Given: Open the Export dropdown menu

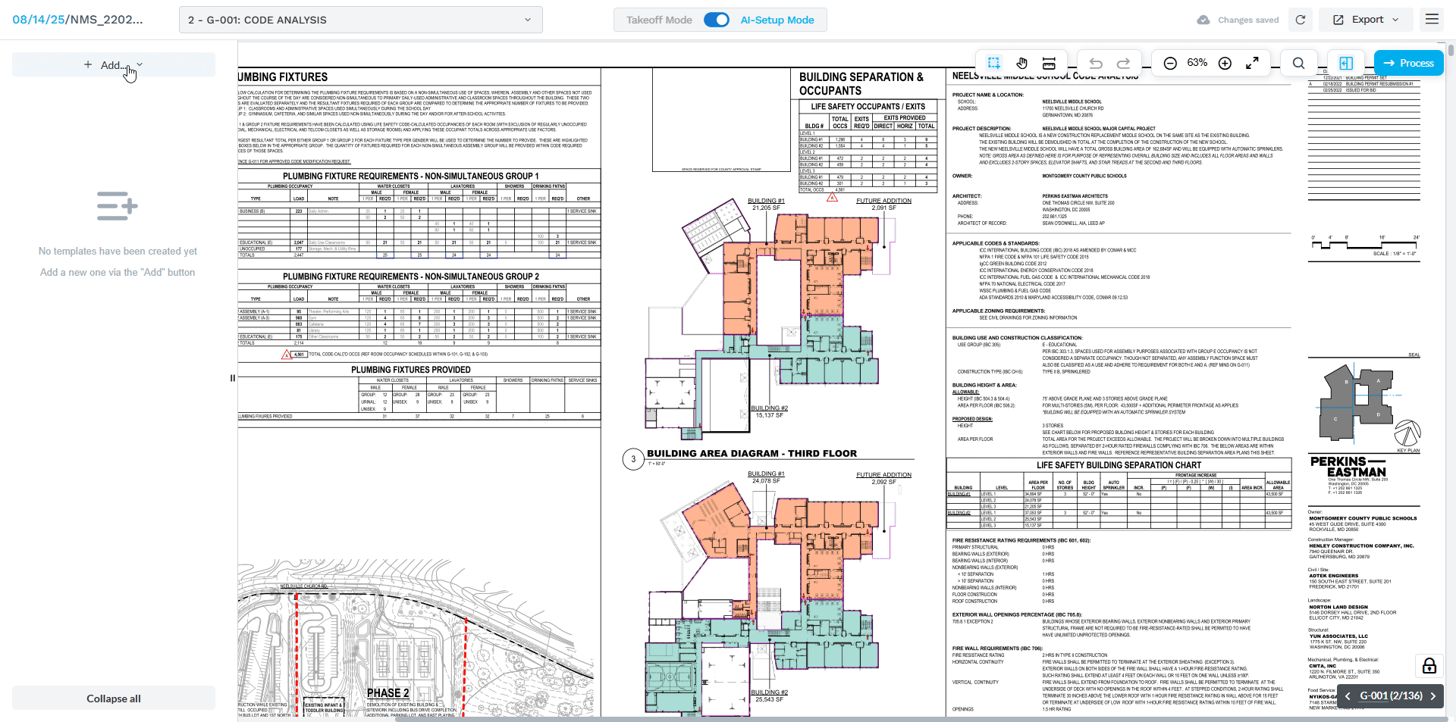Looking at the screenshot, I should 1366,20.
